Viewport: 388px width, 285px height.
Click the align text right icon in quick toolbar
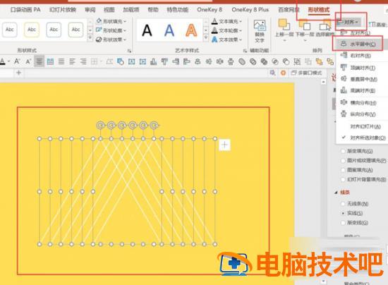(83, 61)
